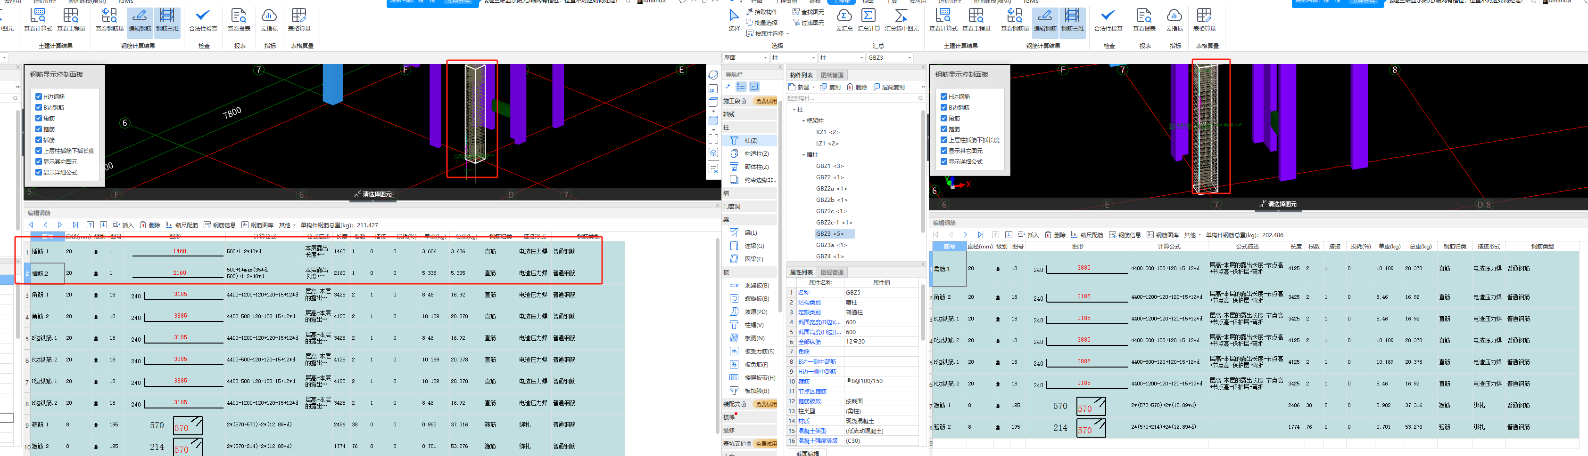Click 过滤图元 in right window ribbon
1588x456 pixels.
808,23
